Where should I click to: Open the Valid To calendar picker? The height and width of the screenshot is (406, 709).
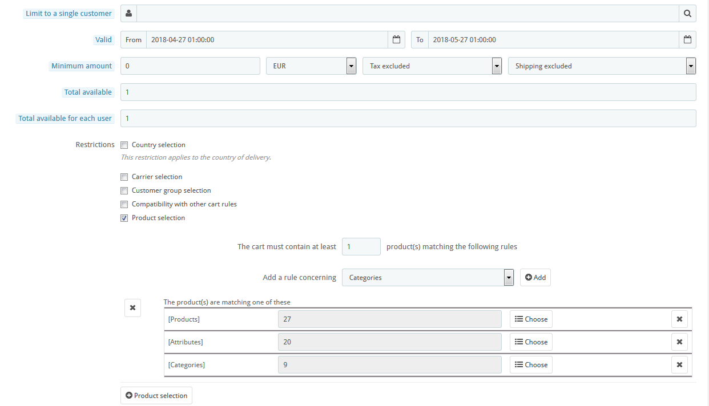click(687, 40)
